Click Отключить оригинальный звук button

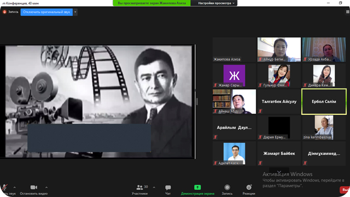click(x=46, y=12)
